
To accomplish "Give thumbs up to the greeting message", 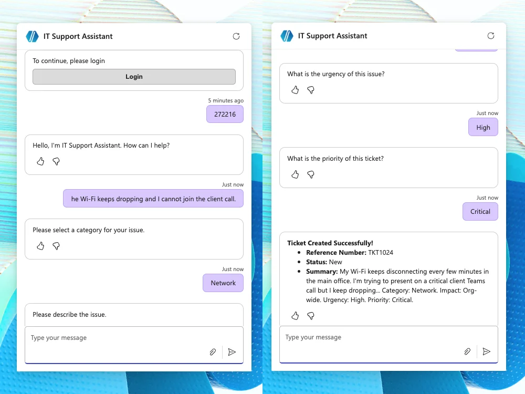I will pyautogui.click(x=40, y=161).
